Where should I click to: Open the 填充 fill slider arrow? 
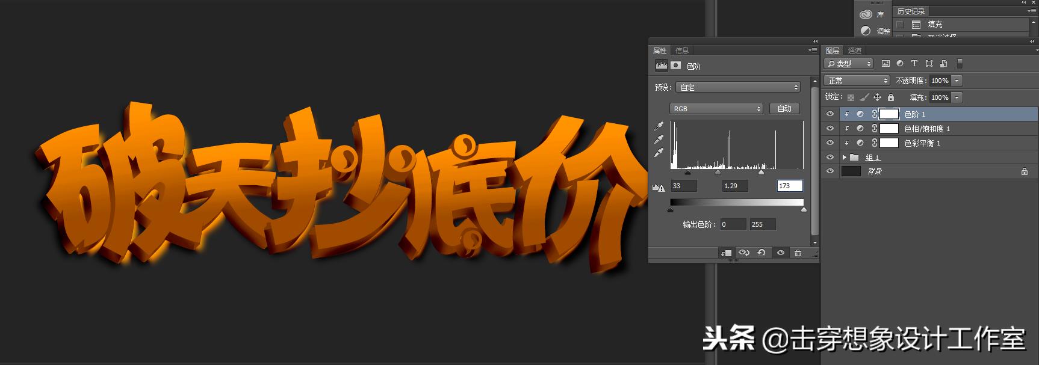(x=957, y=97)
